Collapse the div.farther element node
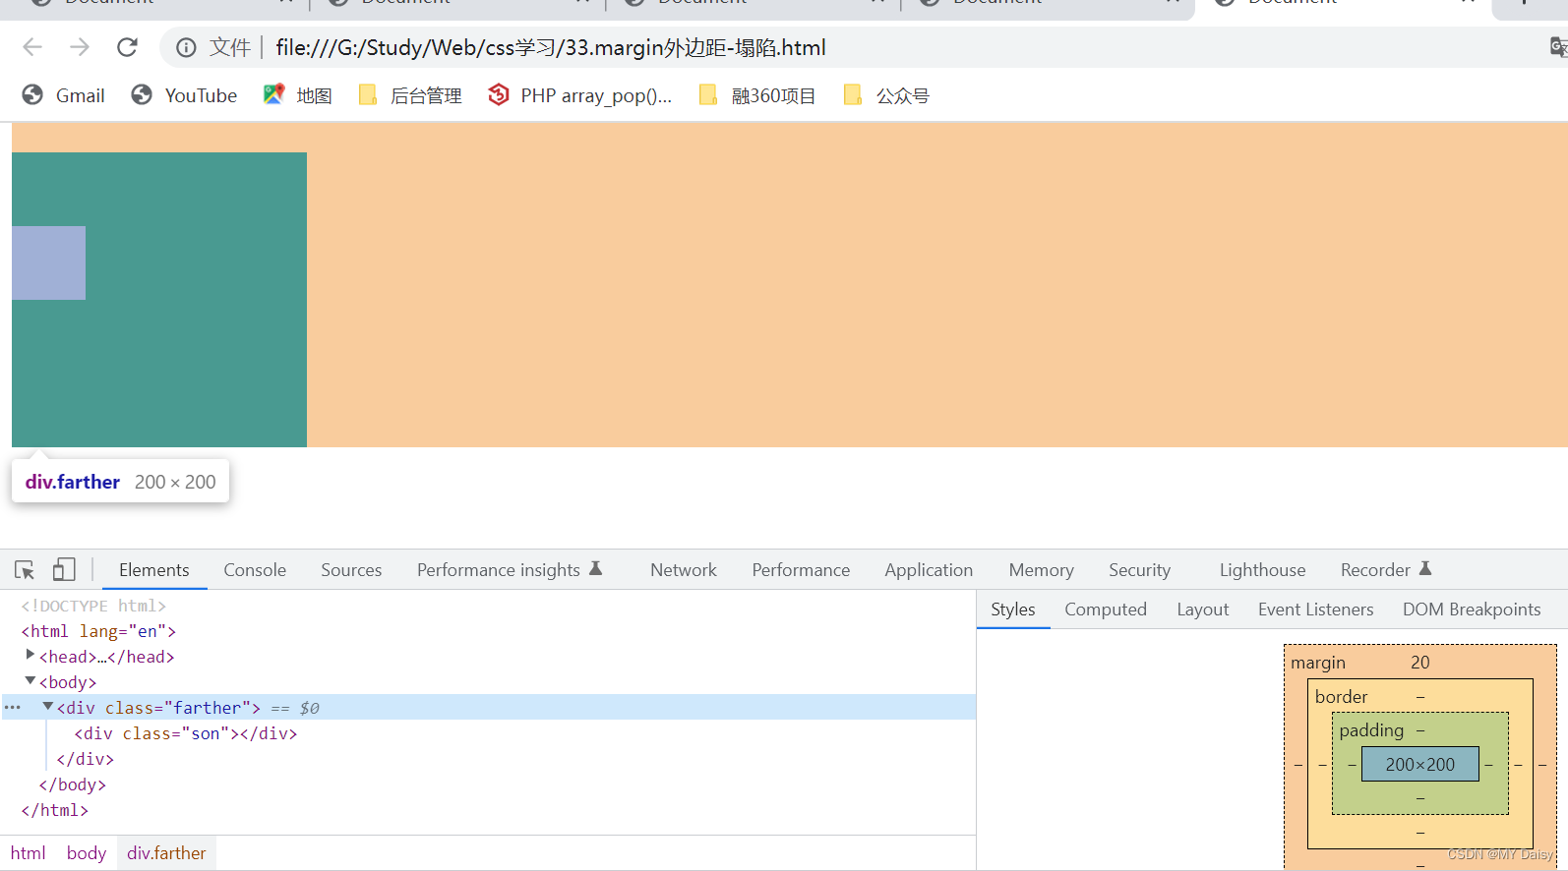The image size is (1568, 871). (47, 707)
